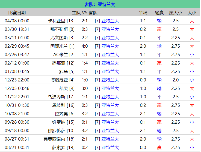
Task: Click the 赢 result in the 恩波利 row
Action: pyautogui.click(x=159, y=105)
